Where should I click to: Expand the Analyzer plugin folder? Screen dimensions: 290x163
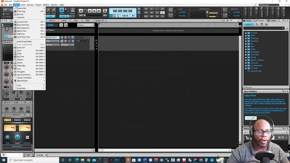246,33
